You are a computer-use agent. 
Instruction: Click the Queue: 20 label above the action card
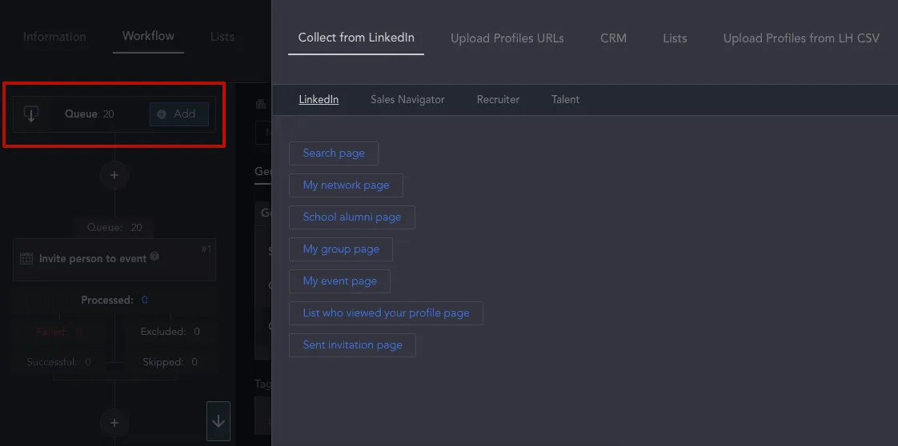pyautogui.click(x=114, y=228)
